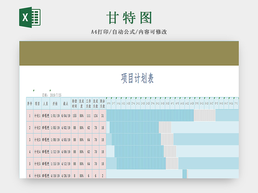Viewport: 258px width, 193px height.
Task: Click remaining days cell 31
Action: (x=103, y=115)
